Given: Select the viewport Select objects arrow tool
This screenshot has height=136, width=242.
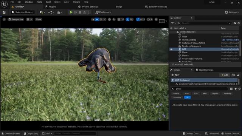Looking at the screenshot, I should 93,19.
